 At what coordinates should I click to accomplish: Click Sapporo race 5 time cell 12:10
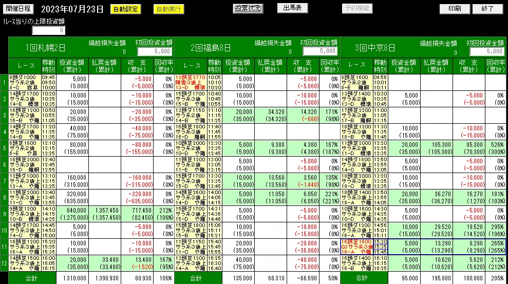[x=49, y=148]
